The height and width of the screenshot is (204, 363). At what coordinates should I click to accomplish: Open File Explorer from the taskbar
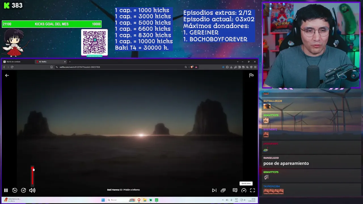coord(145,200)
